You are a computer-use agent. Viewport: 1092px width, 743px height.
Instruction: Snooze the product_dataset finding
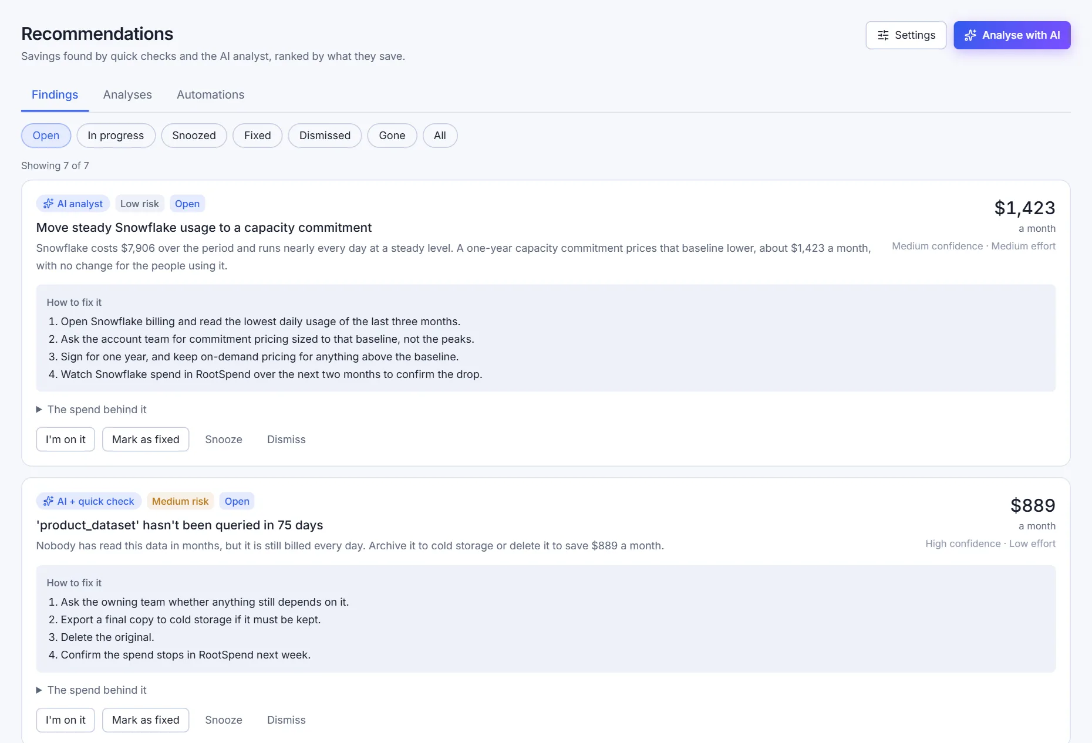tap(224, 720)
